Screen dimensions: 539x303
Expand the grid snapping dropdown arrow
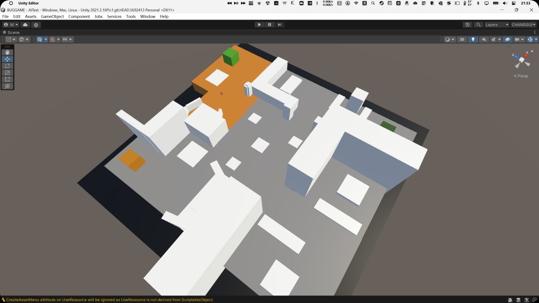(58, 39)
